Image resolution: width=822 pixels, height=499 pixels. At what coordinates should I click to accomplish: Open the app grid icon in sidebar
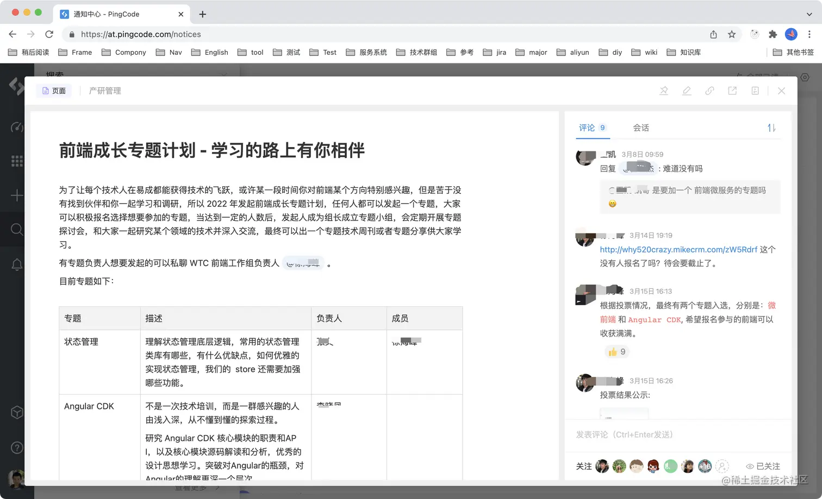[17, 161]
